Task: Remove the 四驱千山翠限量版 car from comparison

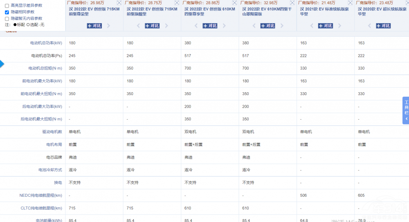Action: pyautogui.click(x=292, y=3)
